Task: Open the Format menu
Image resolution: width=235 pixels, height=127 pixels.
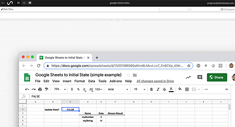Action: [x=80, y=81]
